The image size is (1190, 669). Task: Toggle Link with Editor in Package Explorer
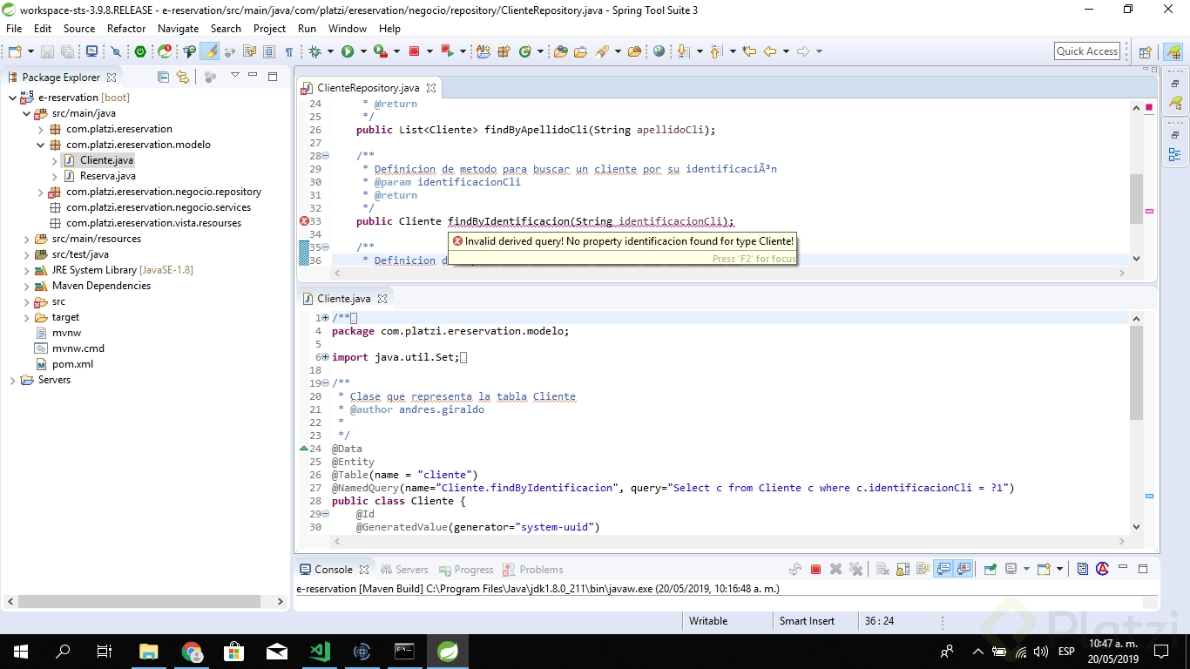pos(182,77)
